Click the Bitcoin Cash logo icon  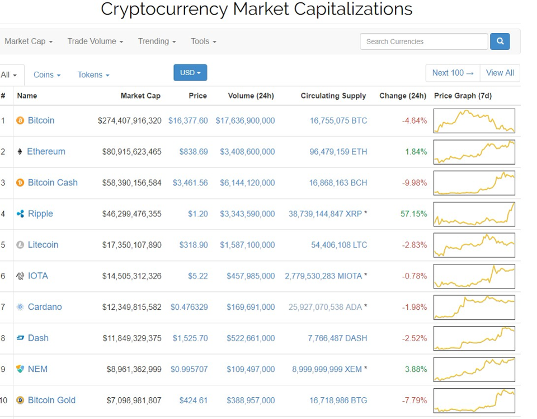pyautogui.click(x=21, y=183)
